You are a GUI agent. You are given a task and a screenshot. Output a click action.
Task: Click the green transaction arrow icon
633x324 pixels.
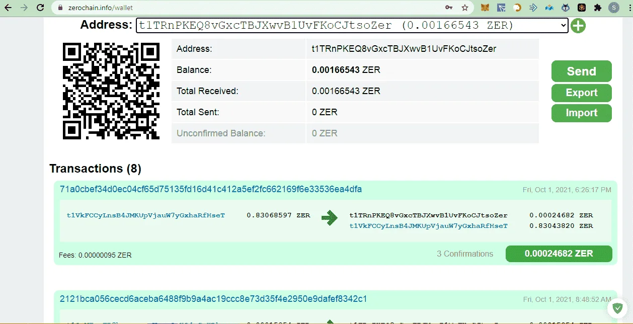[330, 218]
